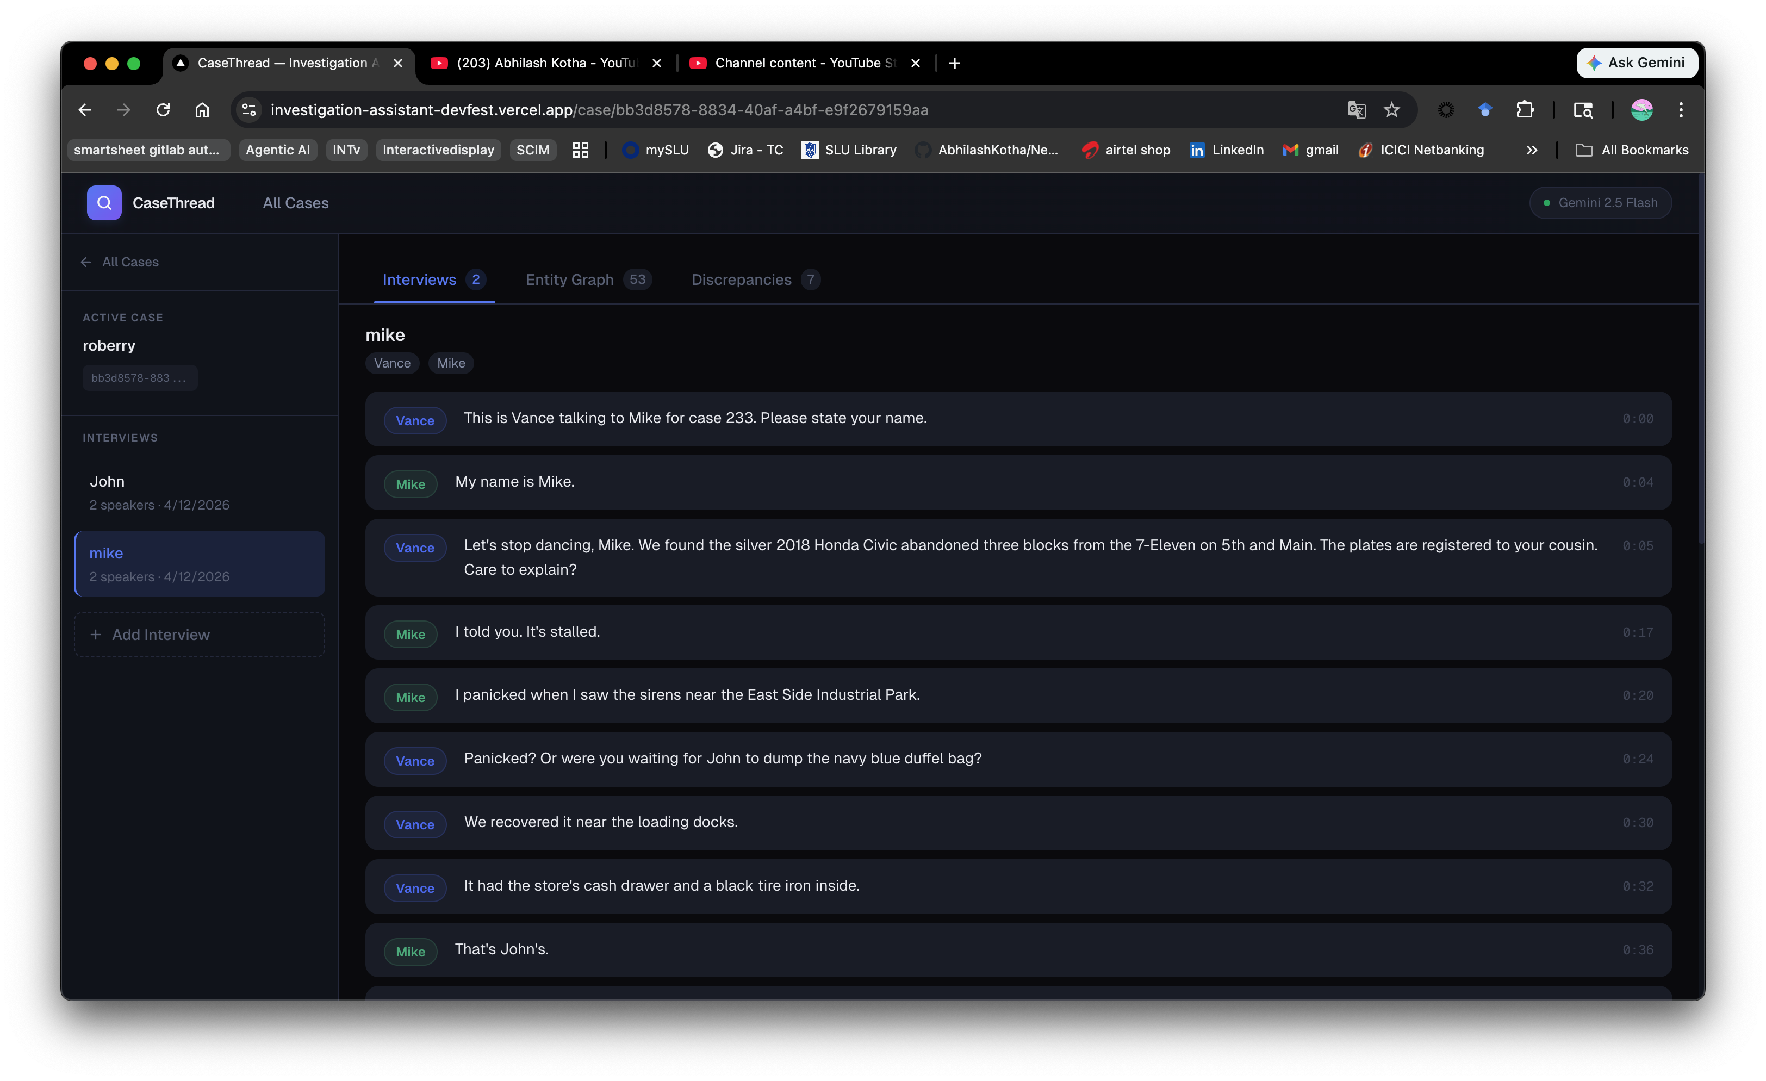Image resolution: width=1766 pixels, height=1081 pixels.
Task: Click the Add Interview button
Action: coord(199,635)
